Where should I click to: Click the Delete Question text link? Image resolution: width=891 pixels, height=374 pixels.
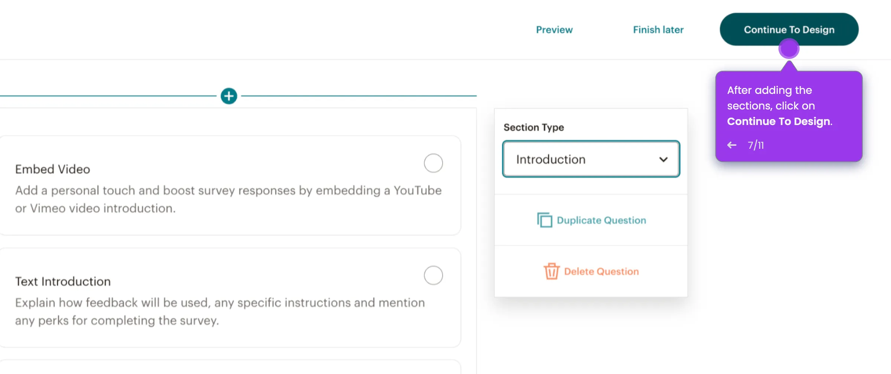[601, 272]
